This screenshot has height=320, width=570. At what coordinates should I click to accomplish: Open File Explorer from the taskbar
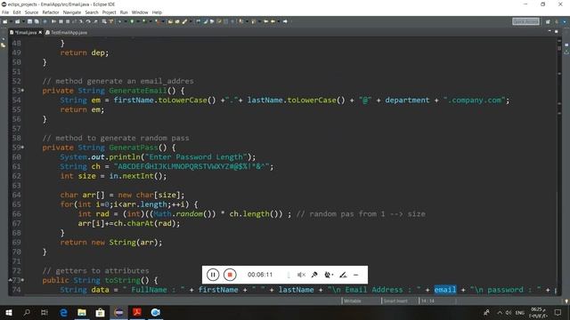pos(82,312)
